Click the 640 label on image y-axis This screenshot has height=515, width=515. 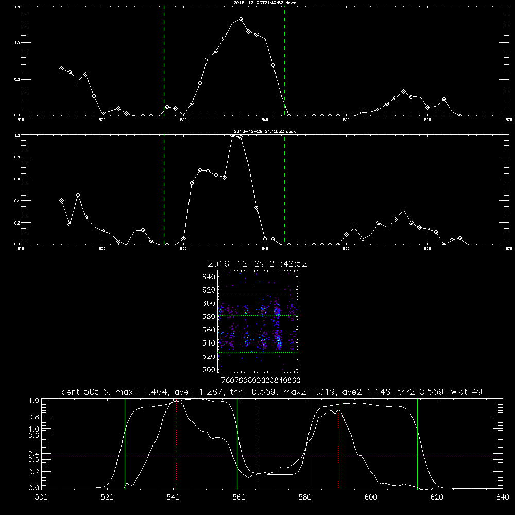click(x=209, y=277)
